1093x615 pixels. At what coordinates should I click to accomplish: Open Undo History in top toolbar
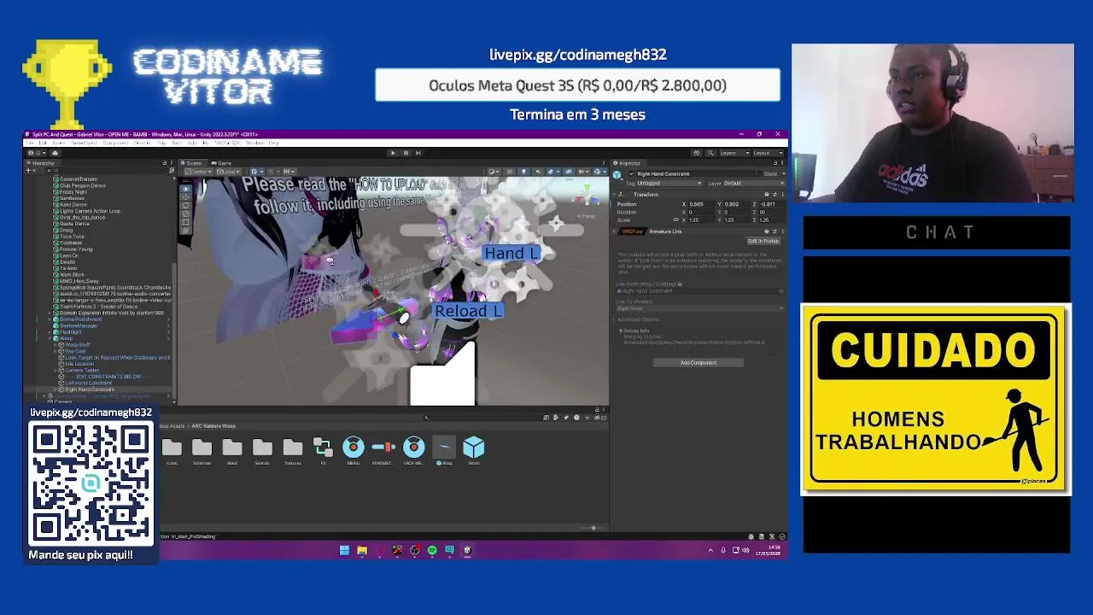[697, 153]
